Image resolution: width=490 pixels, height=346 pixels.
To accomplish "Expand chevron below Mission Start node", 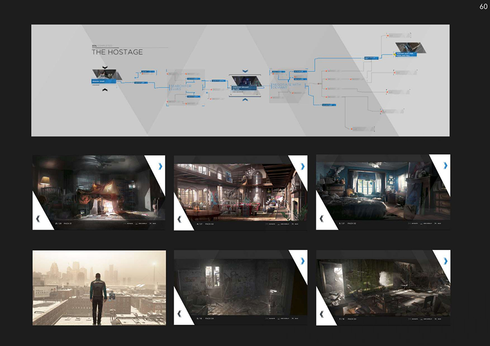I will 104,89.
